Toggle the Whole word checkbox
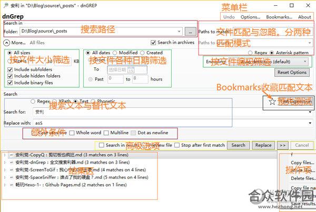The image size is (316, 212). [72, 133]
